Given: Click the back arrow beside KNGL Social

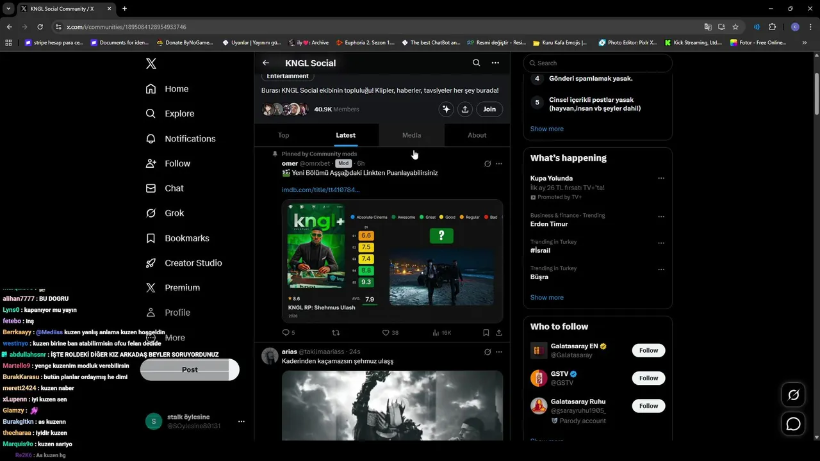Looking at the screenshot, I should pyautogui.click(x=266, y=63).
